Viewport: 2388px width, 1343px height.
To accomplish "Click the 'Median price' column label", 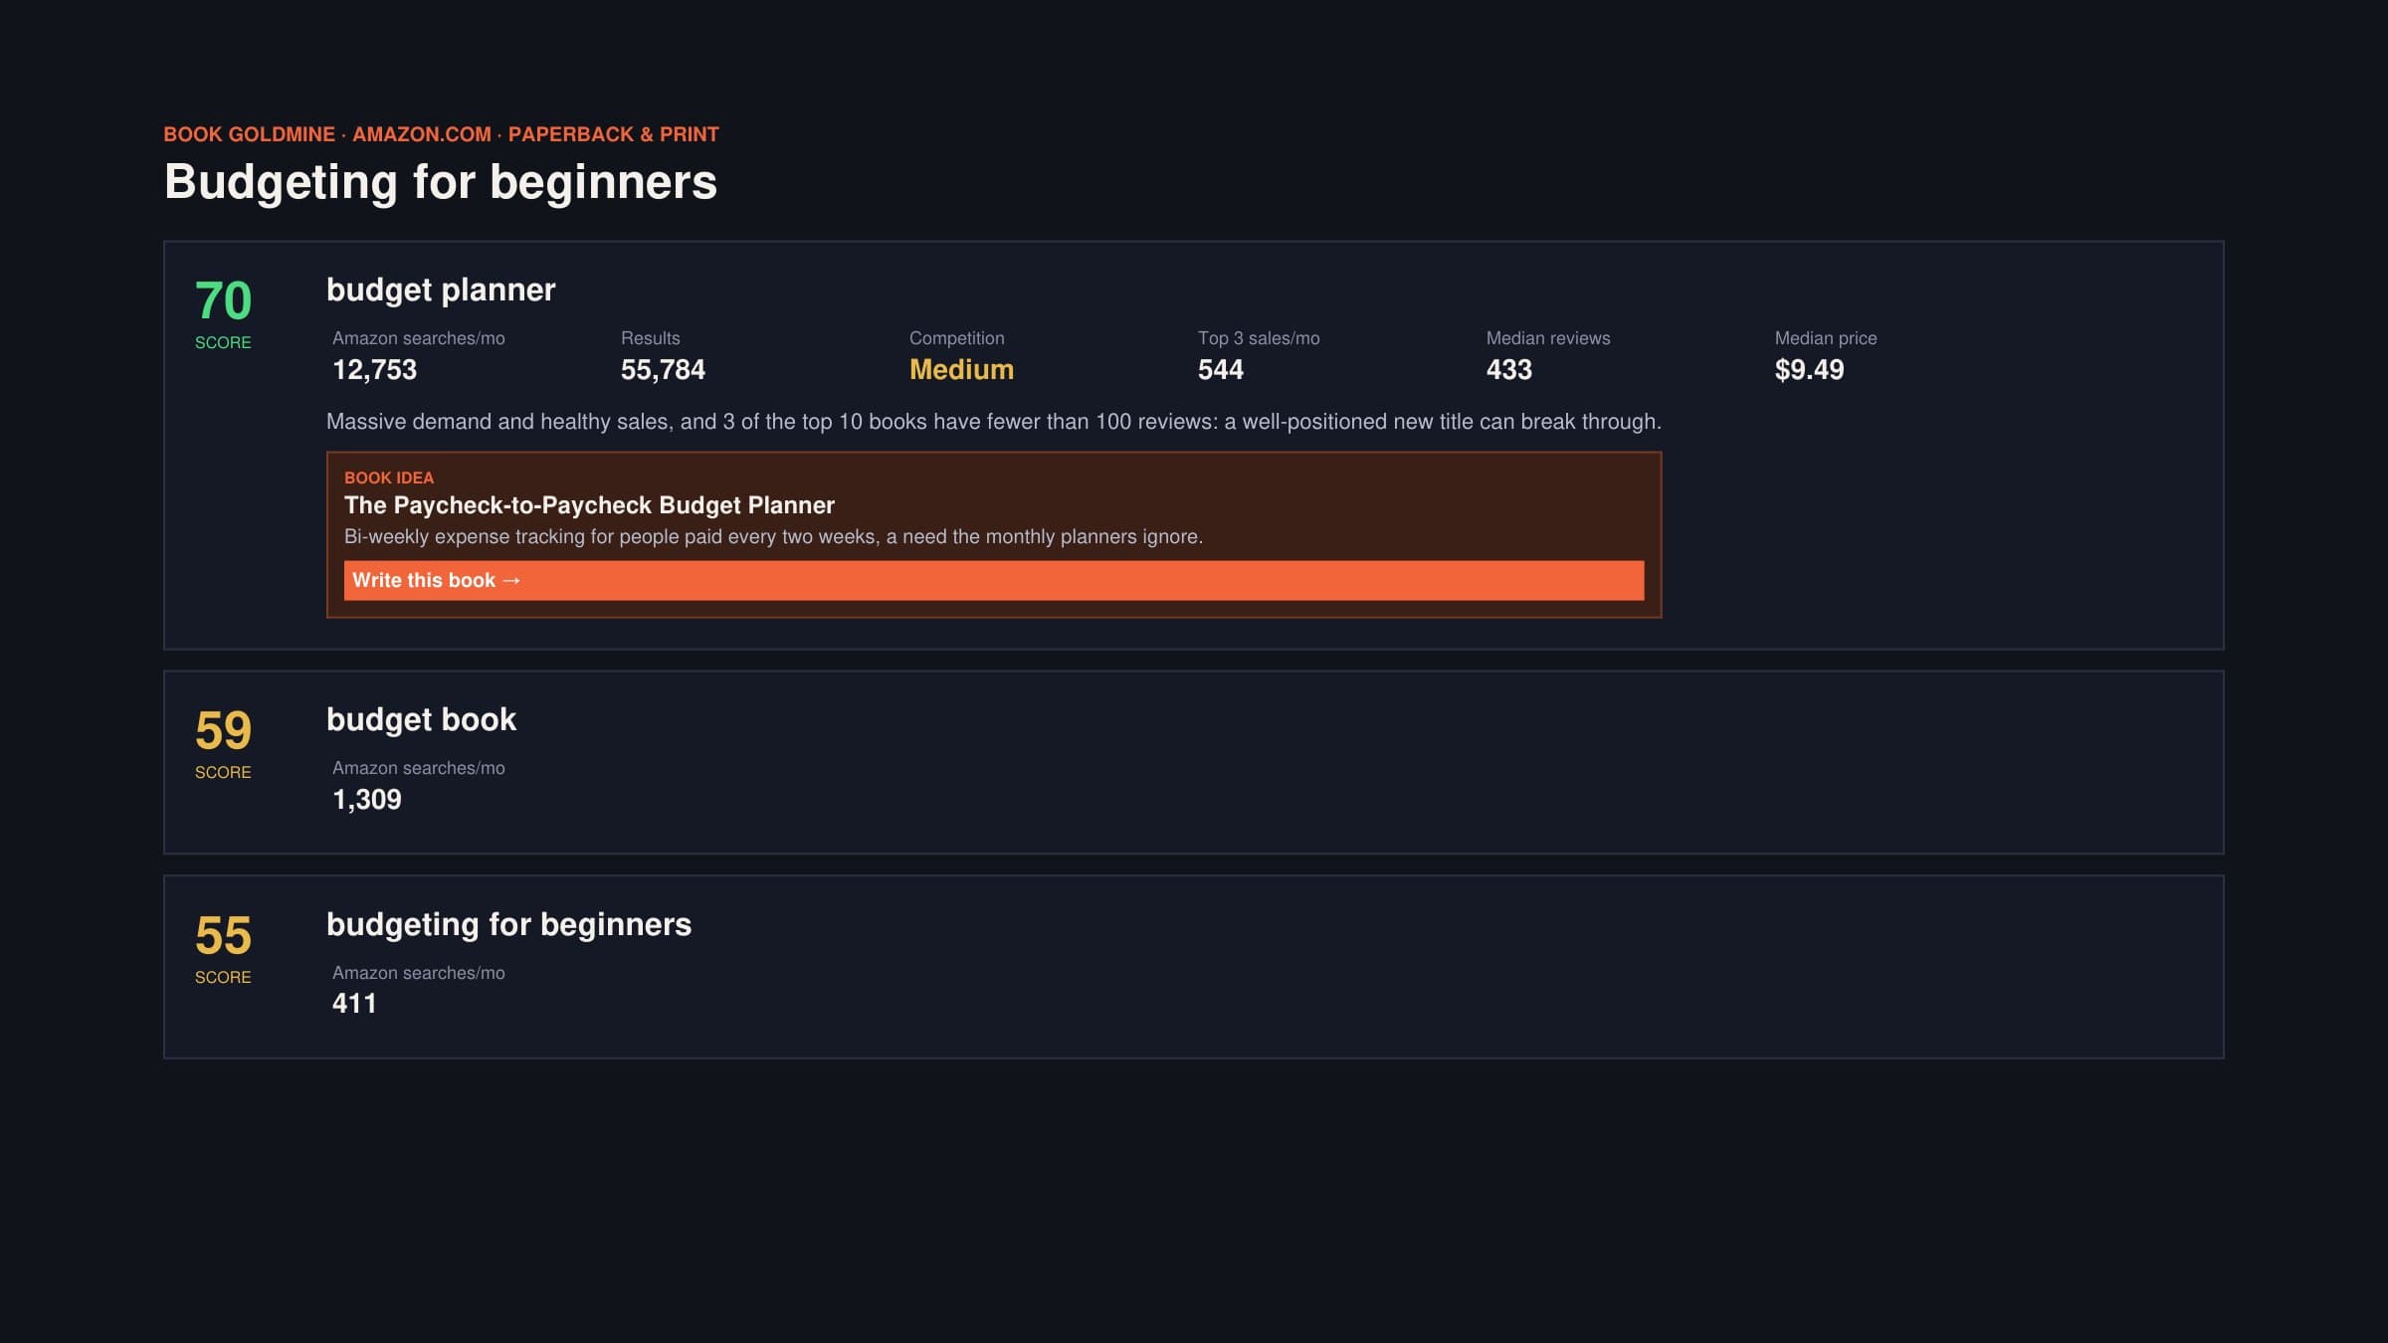I will click(x=1826, y=338).
